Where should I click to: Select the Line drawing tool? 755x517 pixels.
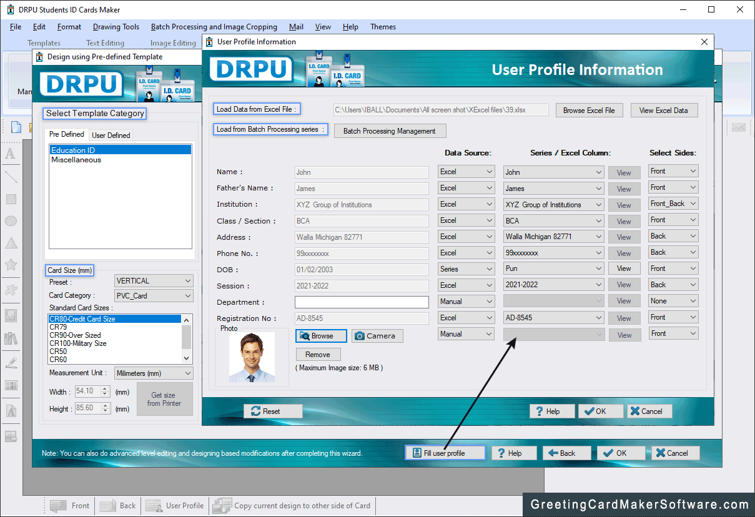tap(11, 177)
